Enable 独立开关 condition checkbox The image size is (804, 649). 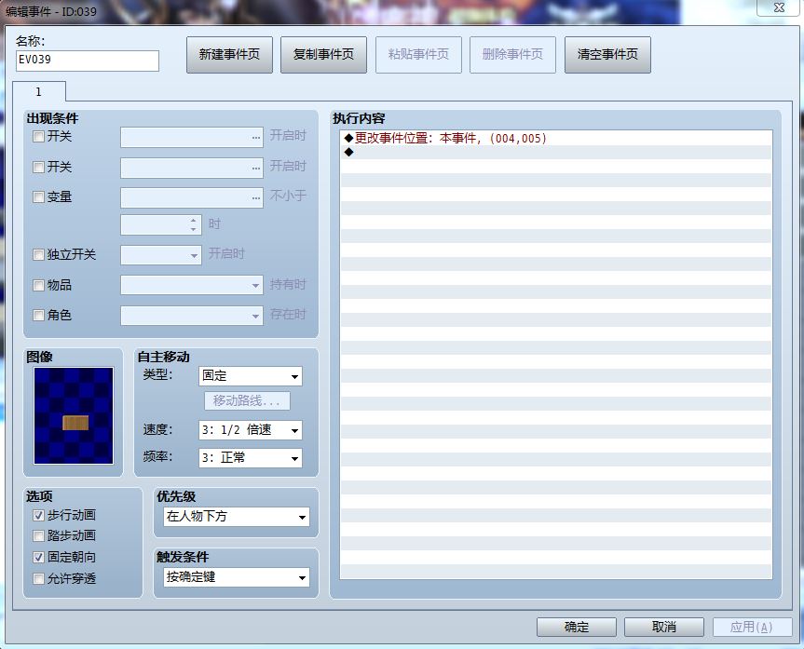click(38, 255)
